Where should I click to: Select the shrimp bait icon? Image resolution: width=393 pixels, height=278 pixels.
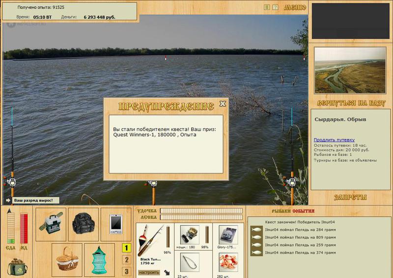pos(228,262)
